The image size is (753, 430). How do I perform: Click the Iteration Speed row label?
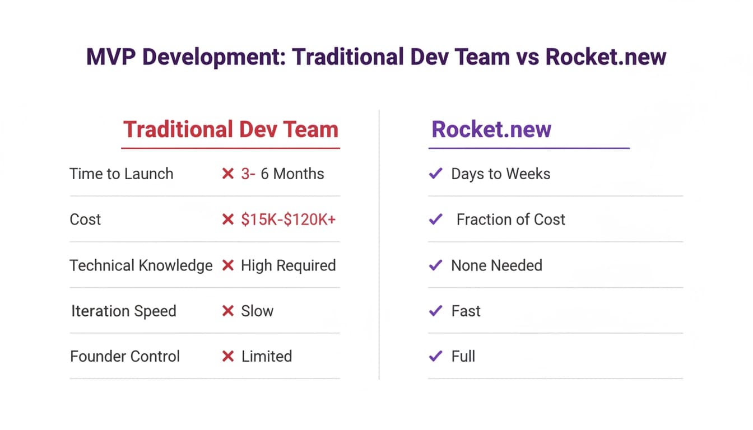(124, 311)
